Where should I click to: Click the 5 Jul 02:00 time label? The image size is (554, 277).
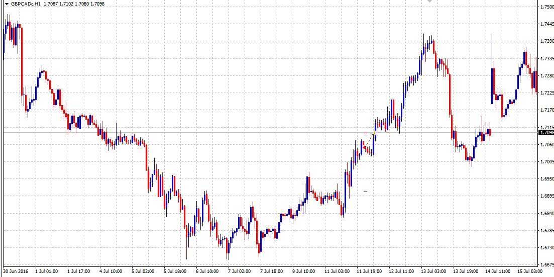click(144, 271)
